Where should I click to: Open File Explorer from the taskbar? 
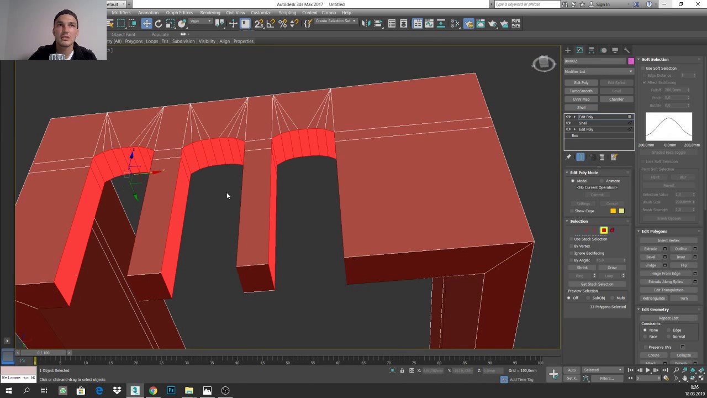(189, 391)
